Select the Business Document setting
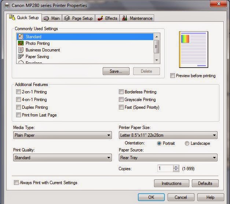 [85, 50]
